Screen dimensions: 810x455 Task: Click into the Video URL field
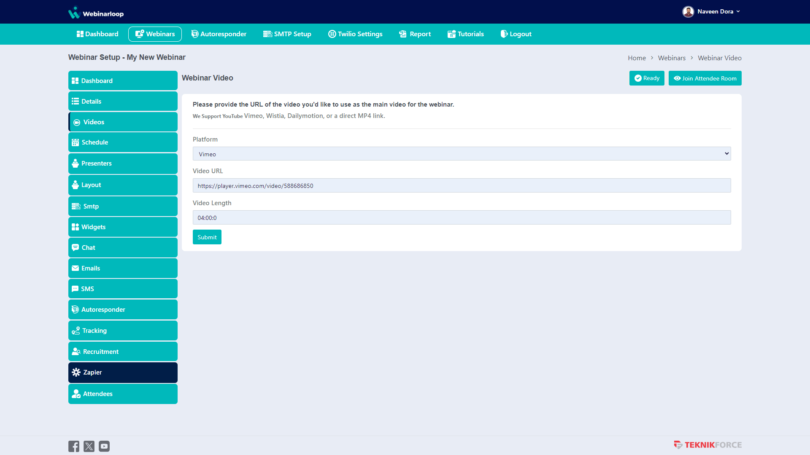point(462,186)
